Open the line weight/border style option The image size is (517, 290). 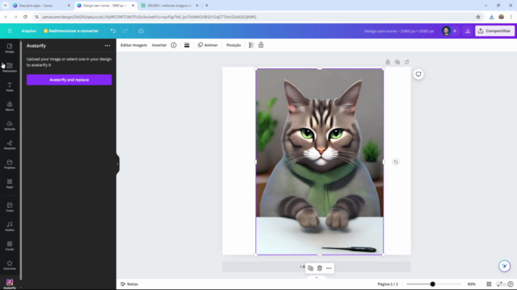[187, 45]
